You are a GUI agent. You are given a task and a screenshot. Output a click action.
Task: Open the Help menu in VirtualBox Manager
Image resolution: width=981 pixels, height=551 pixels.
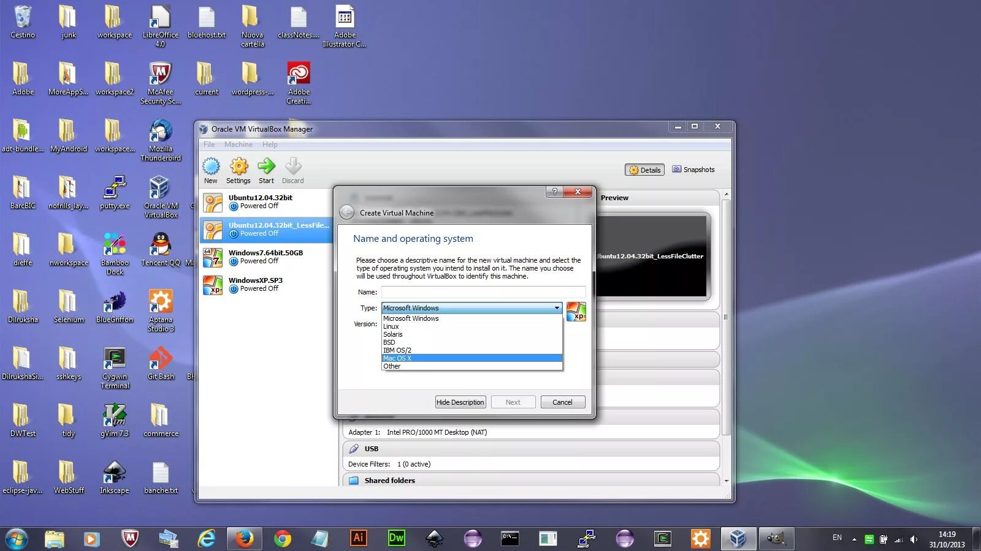pos(270,144)
